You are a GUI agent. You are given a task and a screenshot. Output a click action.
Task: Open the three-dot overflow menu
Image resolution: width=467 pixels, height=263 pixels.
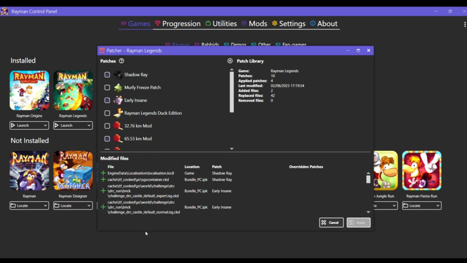point(464,24)
